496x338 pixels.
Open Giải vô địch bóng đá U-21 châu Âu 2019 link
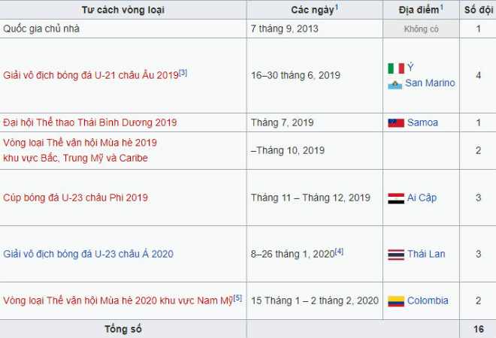click(x=90, y=76)
